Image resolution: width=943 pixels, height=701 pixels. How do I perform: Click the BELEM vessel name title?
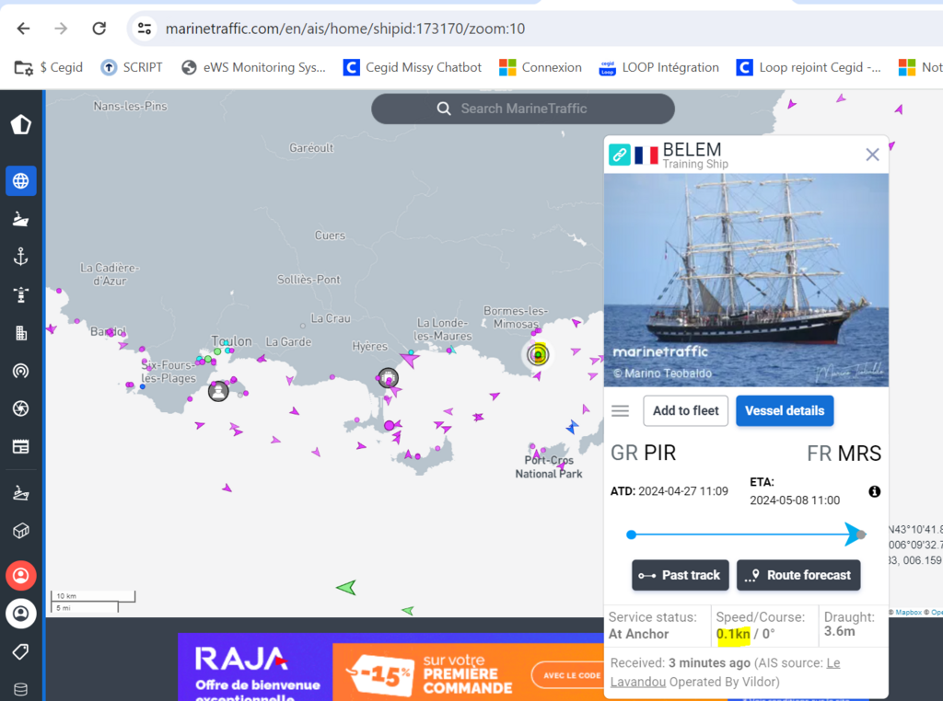click(x=692, y=150)
